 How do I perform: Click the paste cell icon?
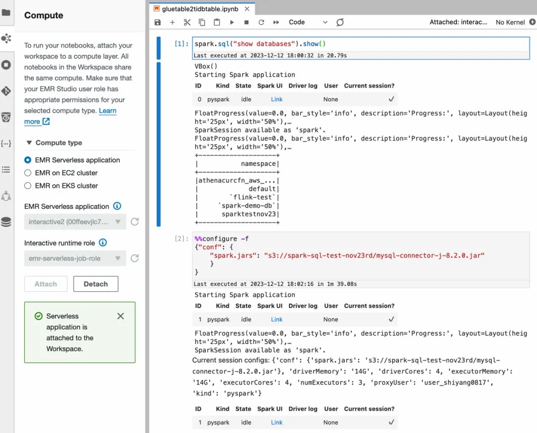click(x=217, y=22)
